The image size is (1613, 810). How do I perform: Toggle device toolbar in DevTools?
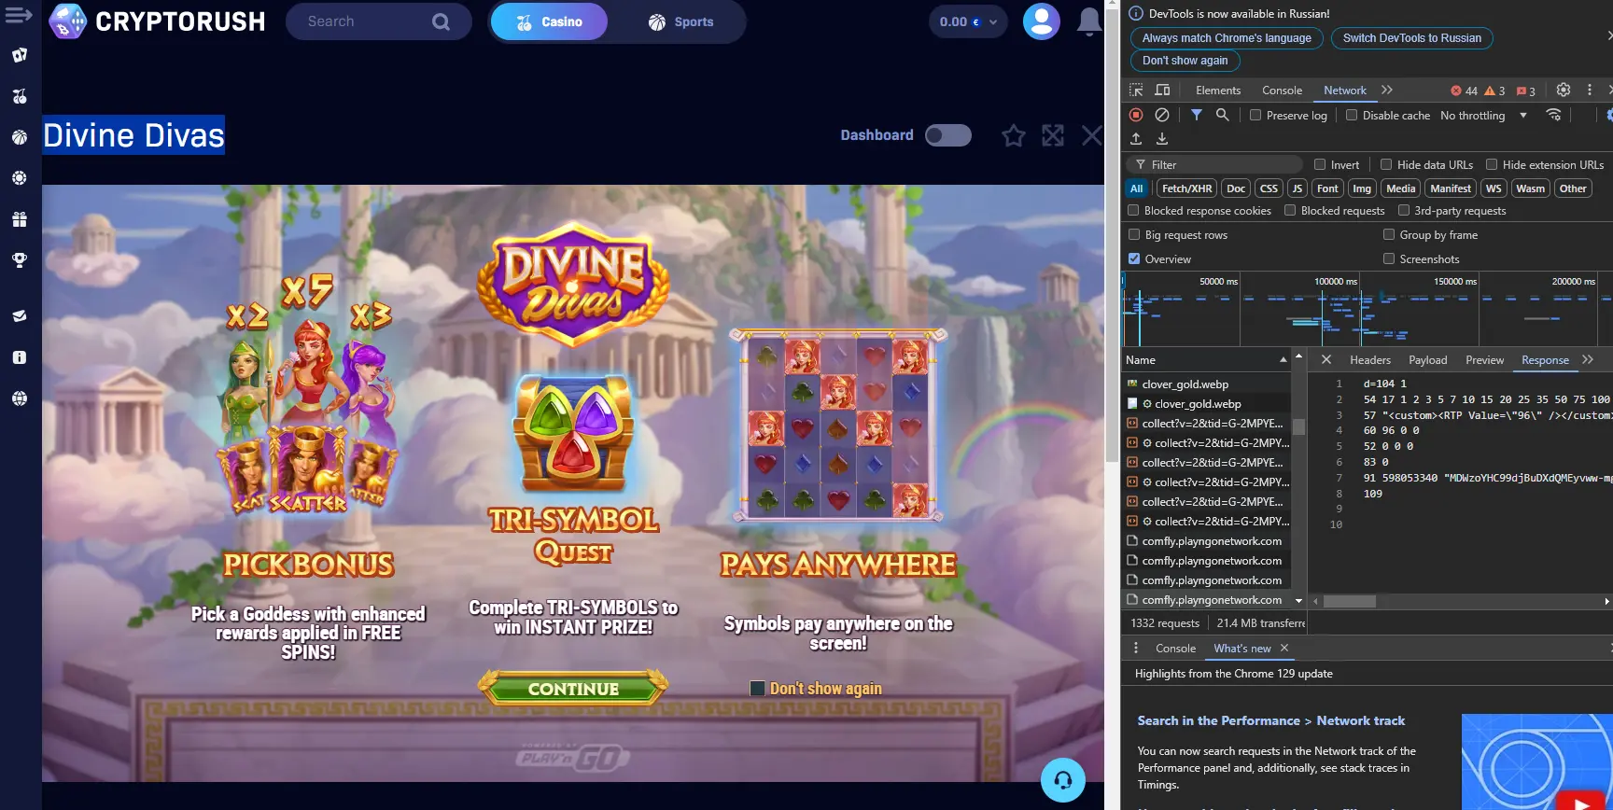pos(1162,91)
